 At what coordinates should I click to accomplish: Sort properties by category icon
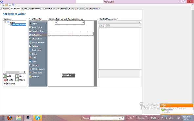(101, 26)
